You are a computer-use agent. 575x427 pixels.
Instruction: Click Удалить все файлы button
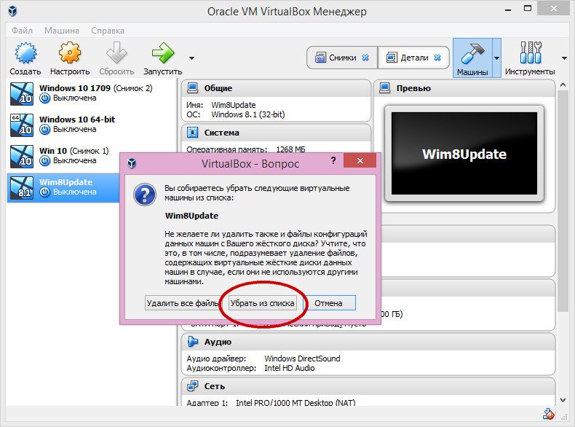coord(182,302)
